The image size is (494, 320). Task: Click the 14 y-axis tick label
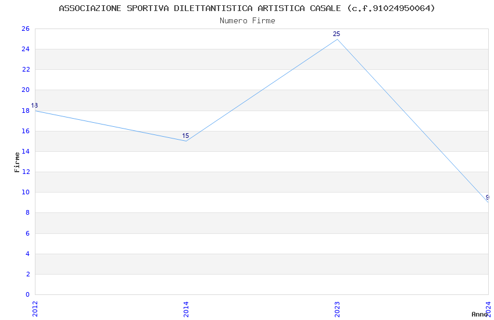(26, 151)
